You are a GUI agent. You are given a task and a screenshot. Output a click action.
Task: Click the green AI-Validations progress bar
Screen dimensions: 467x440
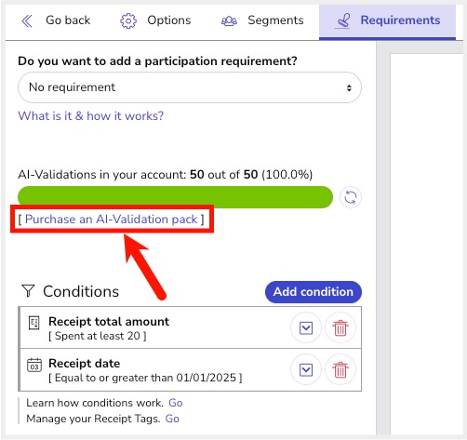click(x=175, y=197)
